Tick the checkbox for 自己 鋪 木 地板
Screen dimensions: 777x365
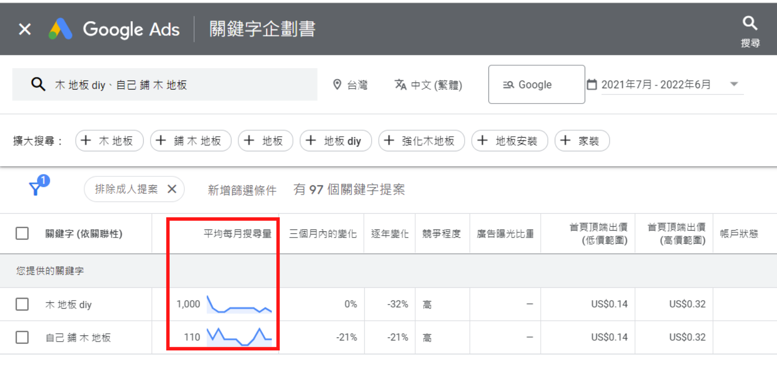point(22,337)
